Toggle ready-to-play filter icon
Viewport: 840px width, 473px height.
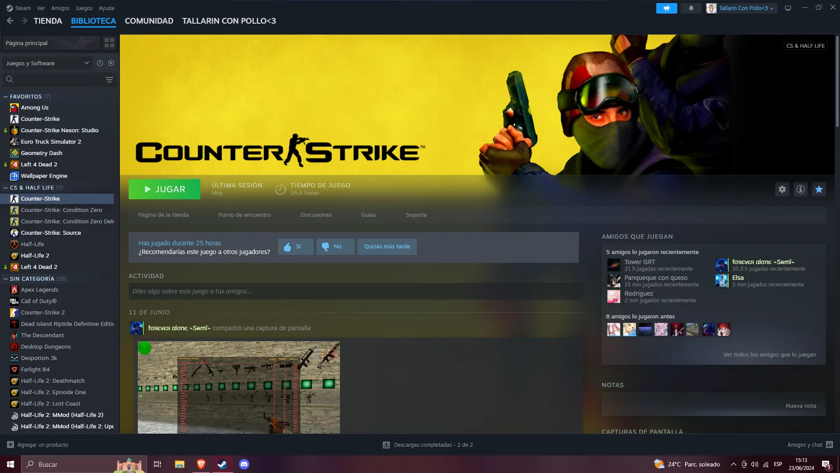coord(111,63)
